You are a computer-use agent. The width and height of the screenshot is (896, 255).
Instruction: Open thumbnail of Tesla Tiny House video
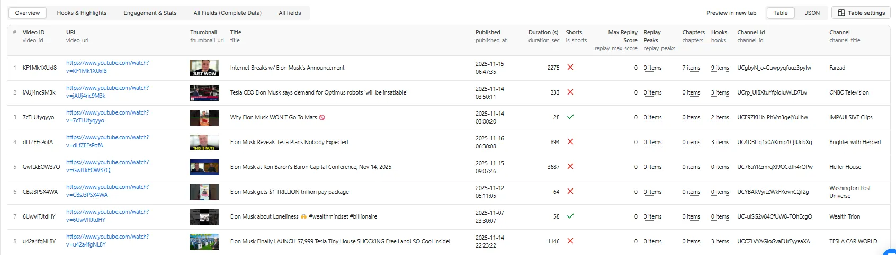coord(204,241)
